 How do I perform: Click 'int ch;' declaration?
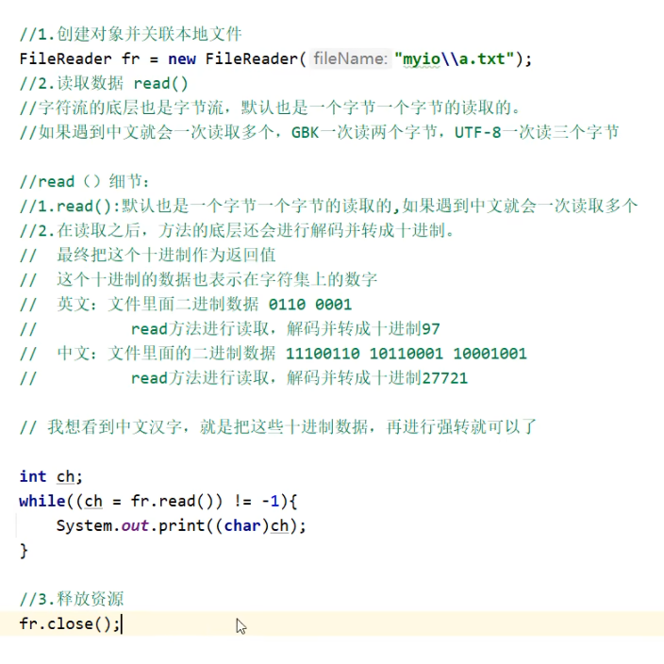(x=51, y=476)
